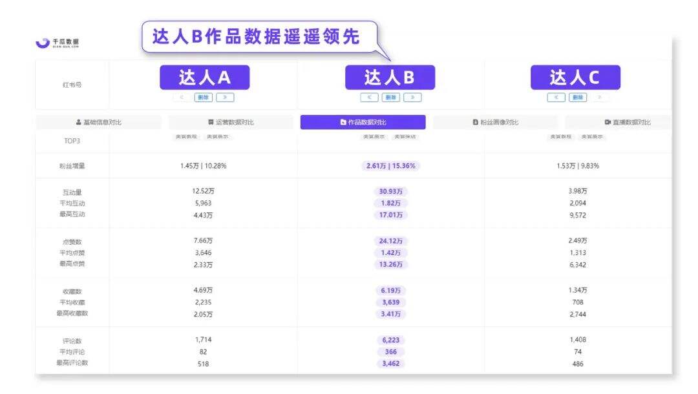The image size is (698, 394).
Task: Click the 1,408 comments value
Action: (578, 340)
